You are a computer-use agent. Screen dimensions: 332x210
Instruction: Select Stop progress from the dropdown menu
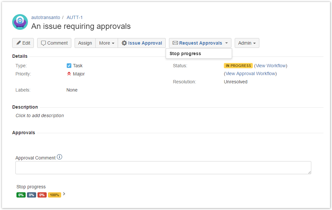click(x=185, y=53)
